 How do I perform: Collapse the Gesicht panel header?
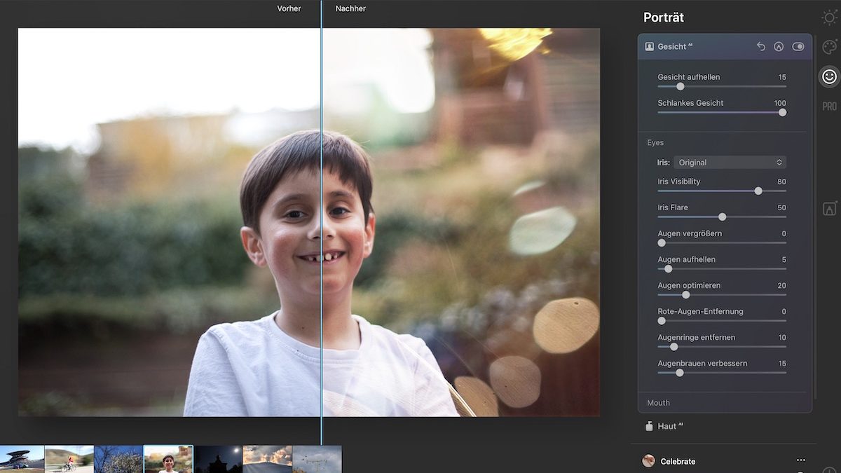coord(694,47)
